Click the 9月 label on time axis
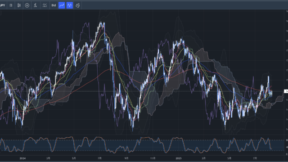The image size is (288, 162). (126, 158)
